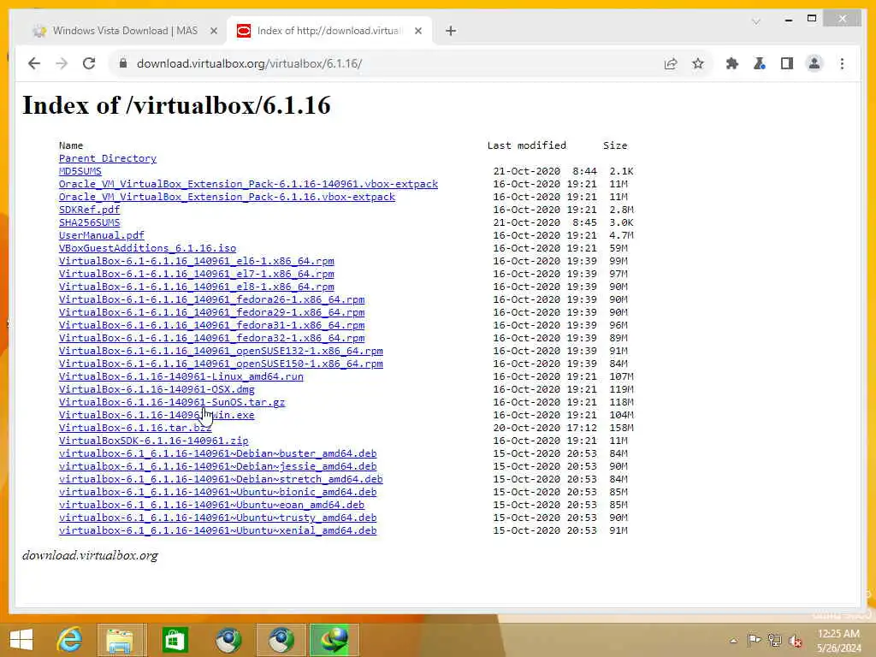This screenshot has width=876, height=657.
Task: Expand the tab search chevron
Action: point(756,21)
